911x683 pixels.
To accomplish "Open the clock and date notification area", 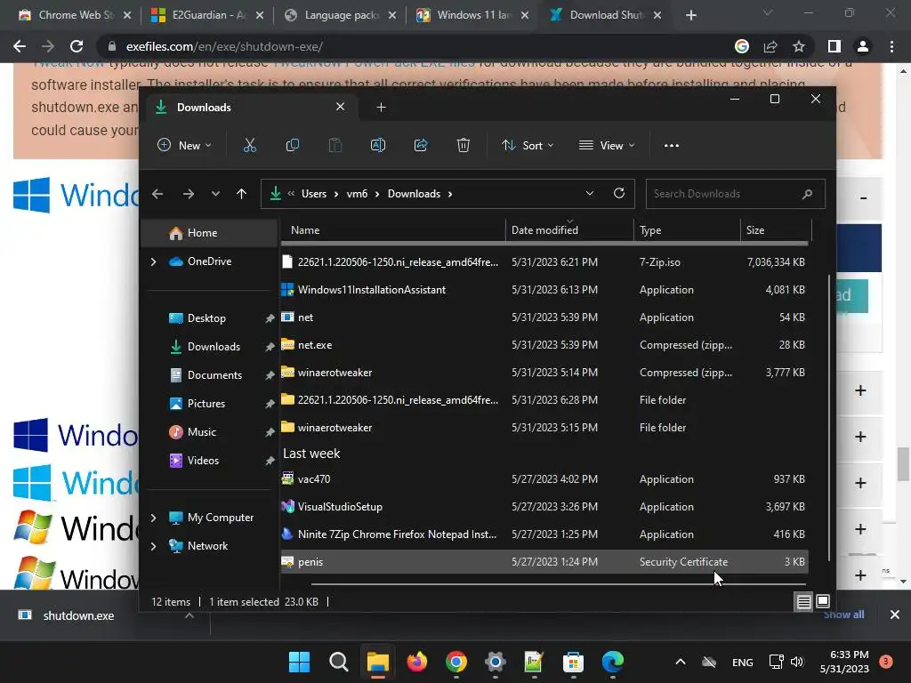I will [844, 662].
